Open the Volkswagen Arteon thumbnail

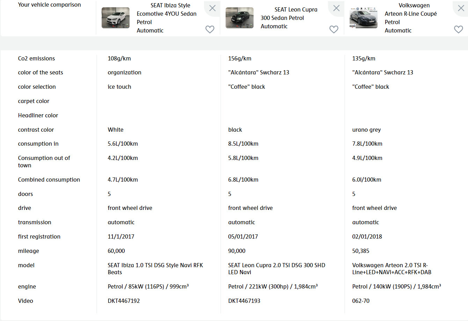364,18
